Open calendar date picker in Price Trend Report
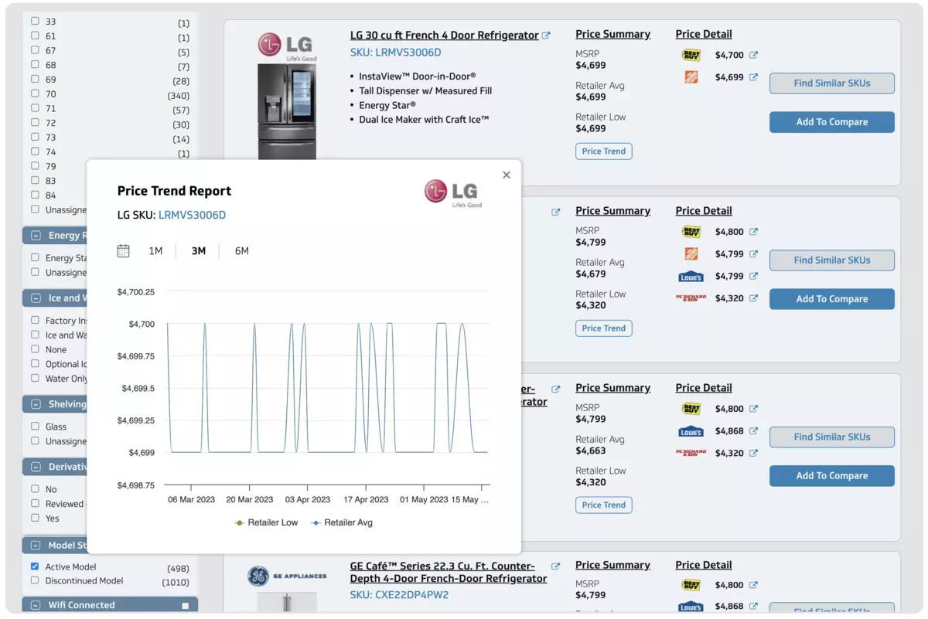This screenshot has height=619, width=928. coord(123,251)
